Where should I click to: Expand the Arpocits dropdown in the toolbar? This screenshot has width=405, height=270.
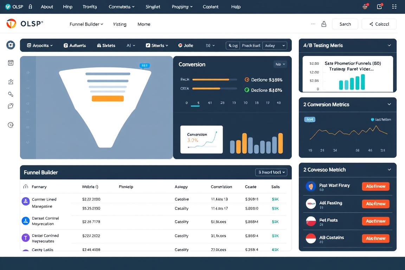pyautogui.click(x=39, y=45)
